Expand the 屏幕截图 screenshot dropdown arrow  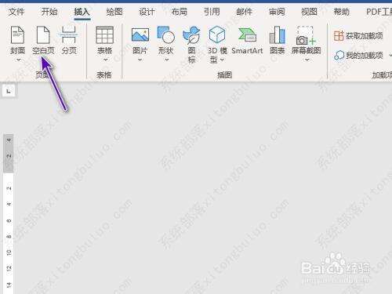(307, 60)
